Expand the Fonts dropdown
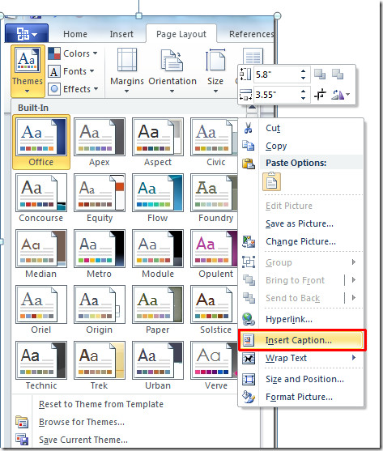Viewport: 383px width, 451px height. click(71, 71)
